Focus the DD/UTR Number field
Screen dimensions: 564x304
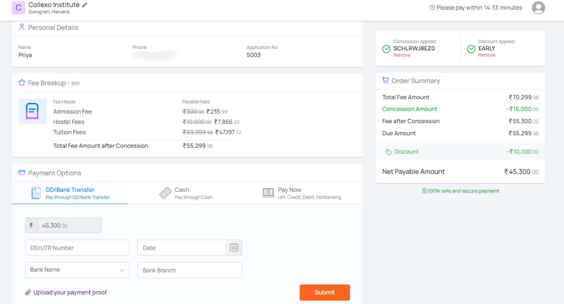coord(77,248)
